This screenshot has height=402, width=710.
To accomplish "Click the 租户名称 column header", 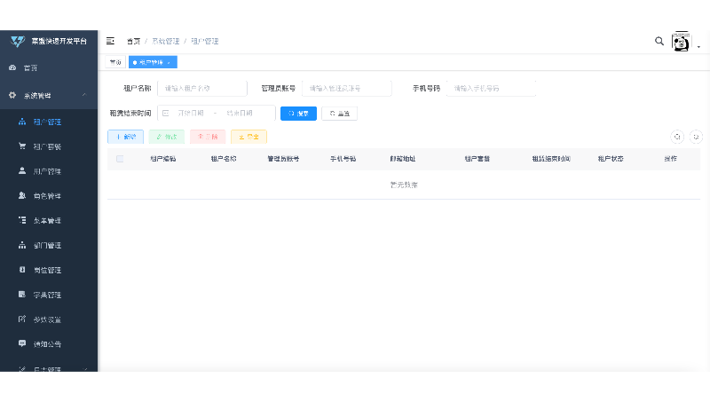I will point(224,159).
